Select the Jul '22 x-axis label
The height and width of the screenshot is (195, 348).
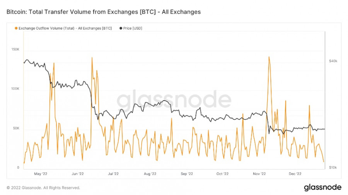113,174
